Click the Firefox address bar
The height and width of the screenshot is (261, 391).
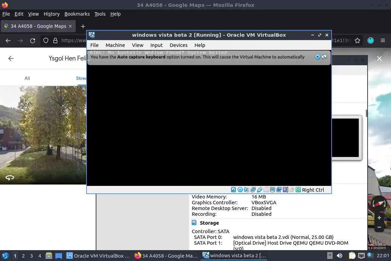74,40
